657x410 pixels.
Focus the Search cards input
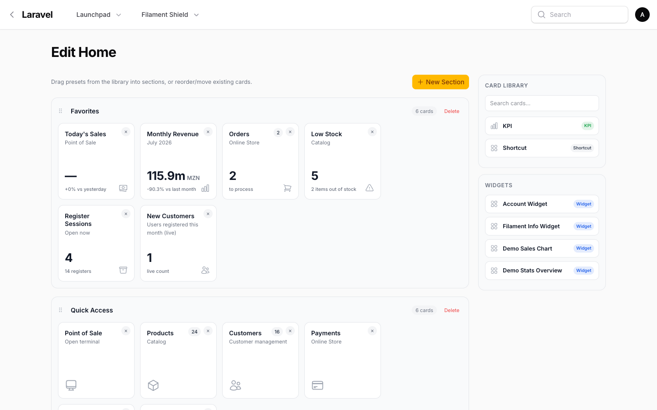click(x=542, y=103)
